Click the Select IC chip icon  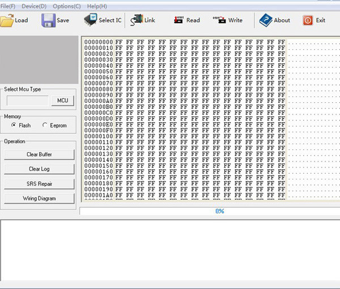coord(91,20)
